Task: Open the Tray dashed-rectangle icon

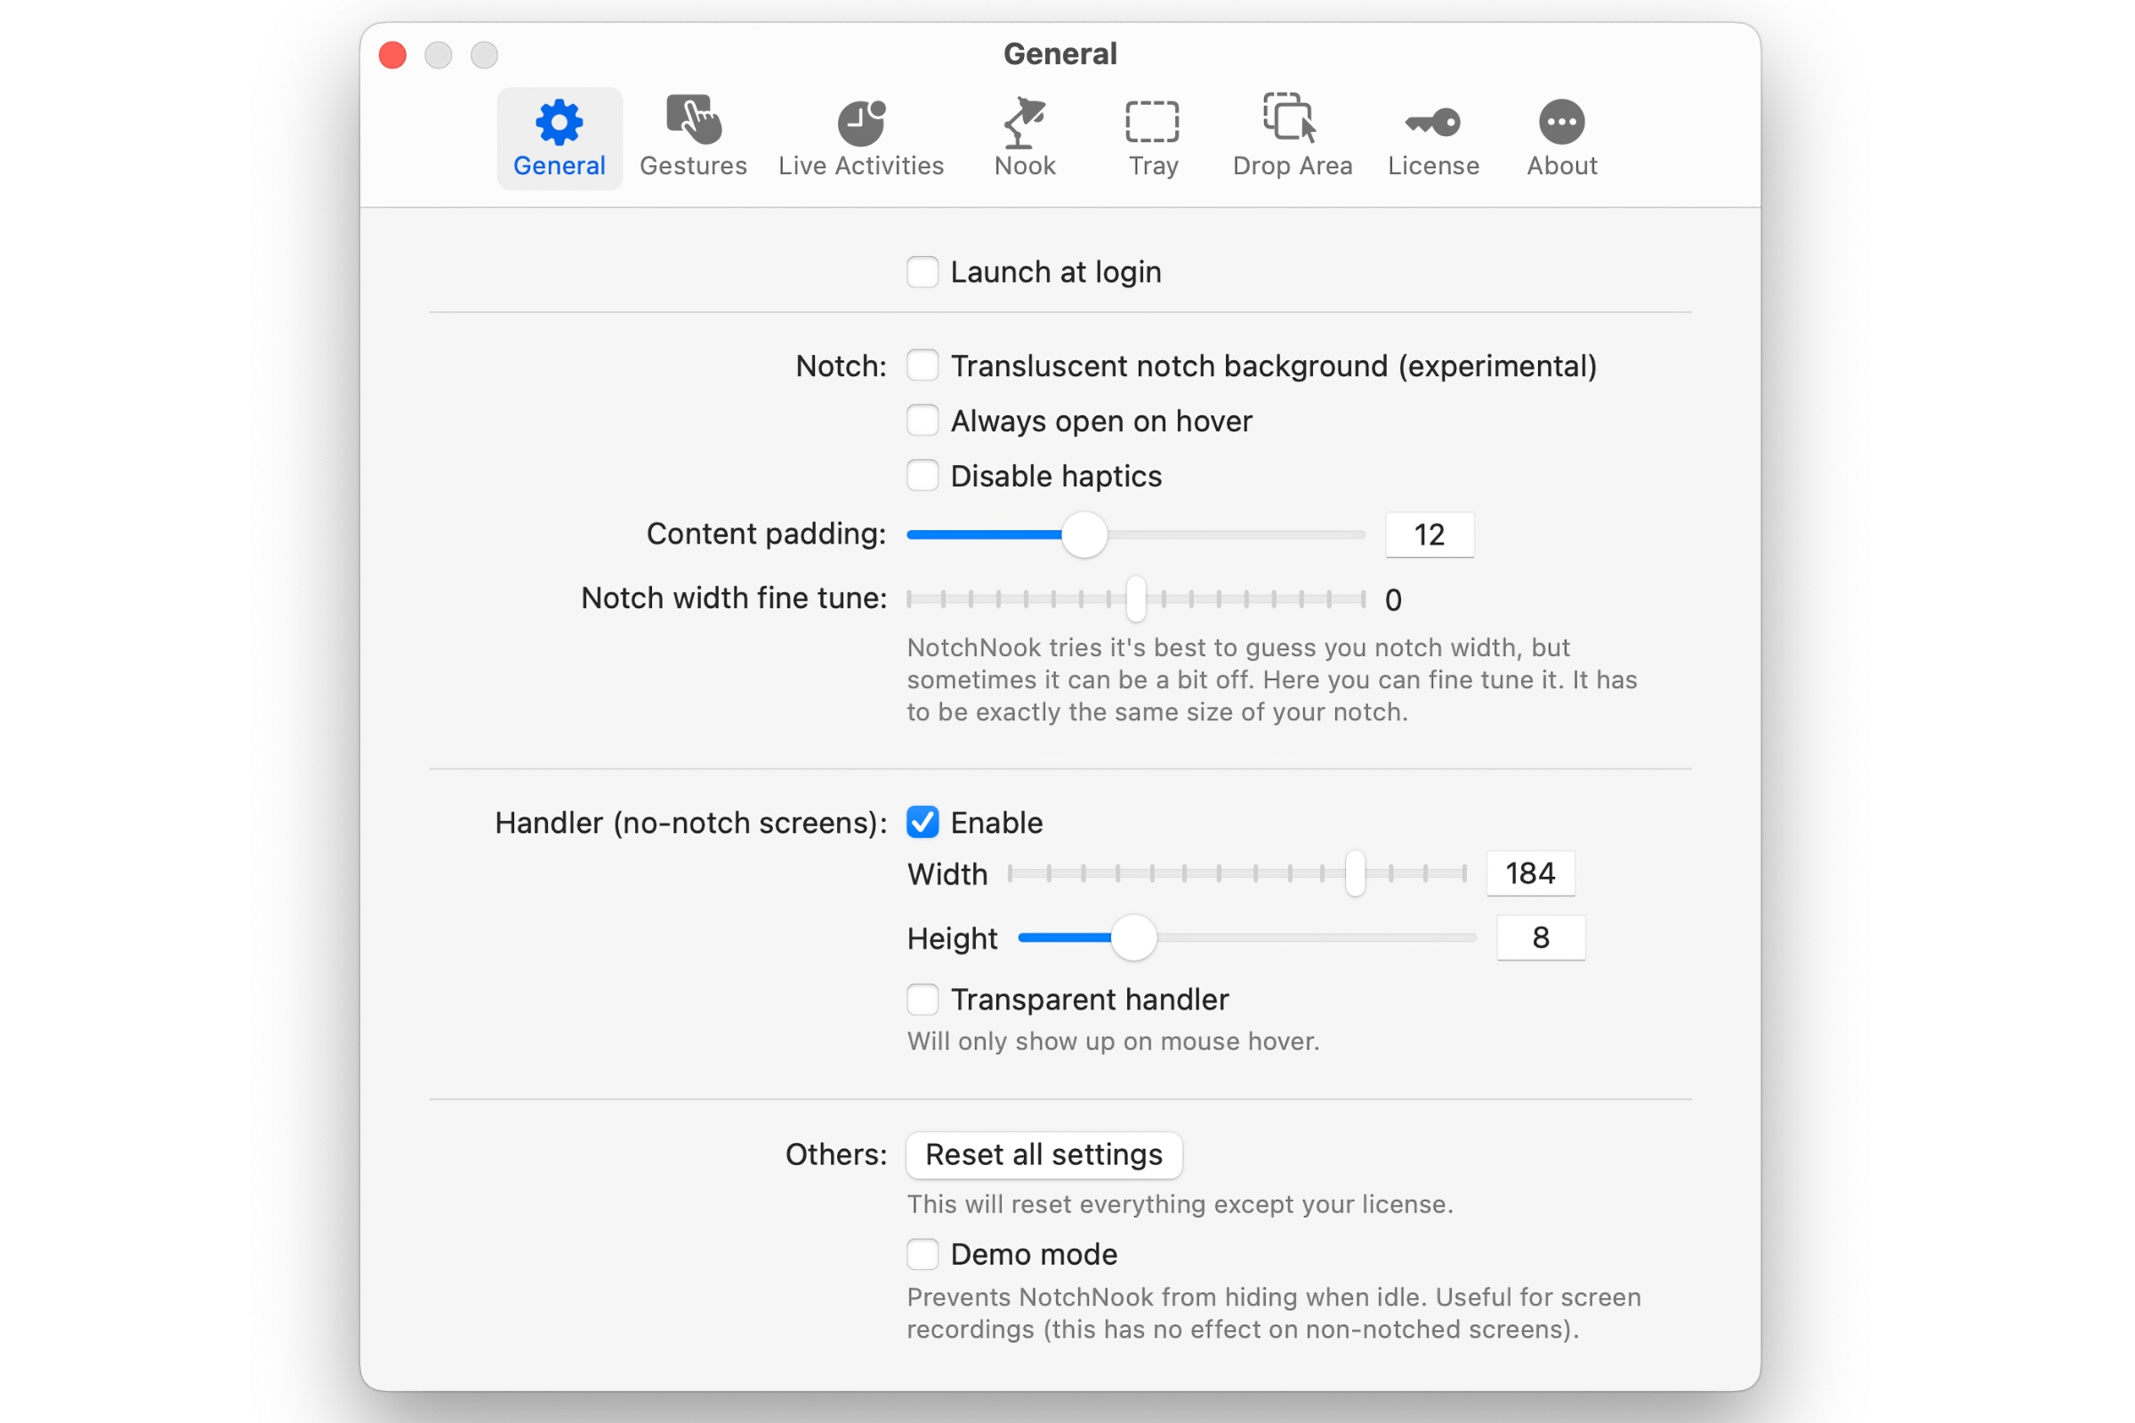Action: 1153,122
